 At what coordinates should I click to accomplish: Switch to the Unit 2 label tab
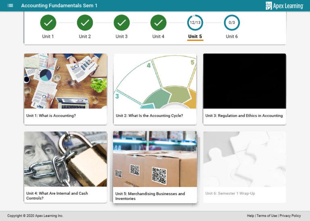(85, 36)
